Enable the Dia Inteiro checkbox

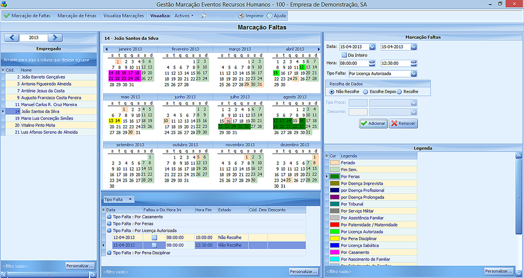344,55
